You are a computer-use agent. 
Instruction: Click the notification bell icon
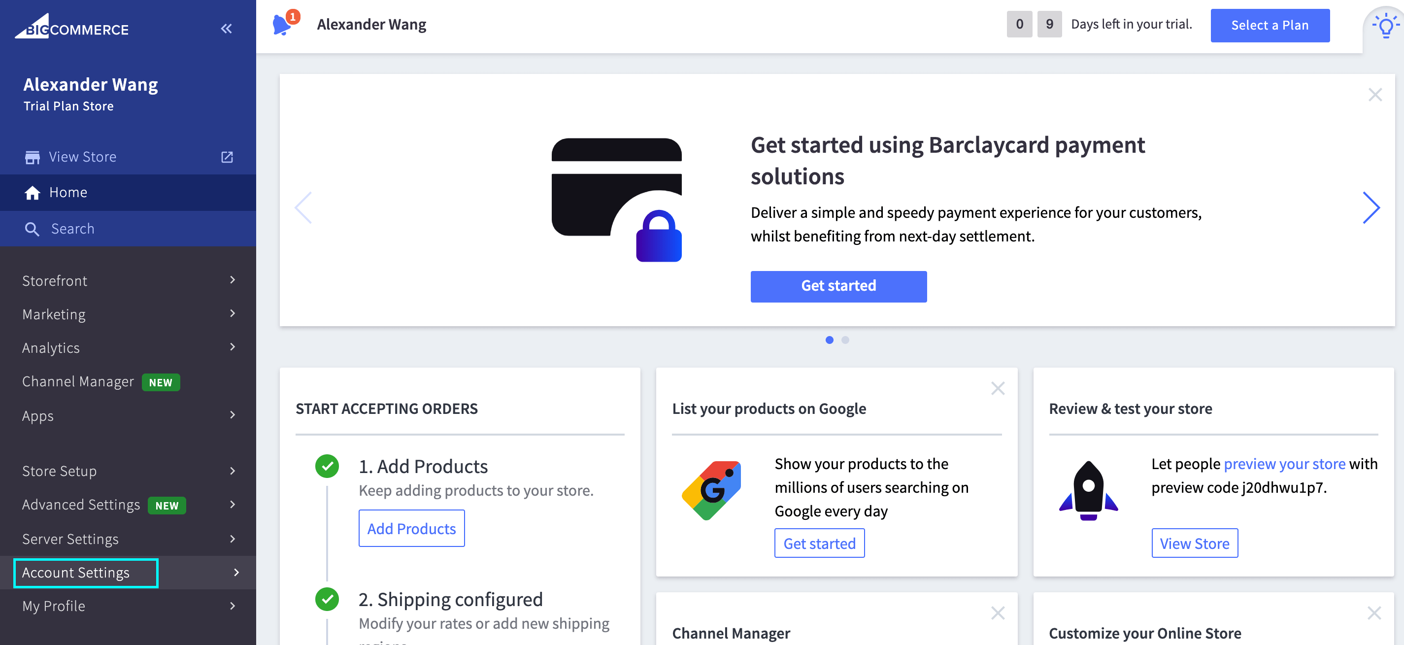[x=282, y=25]
